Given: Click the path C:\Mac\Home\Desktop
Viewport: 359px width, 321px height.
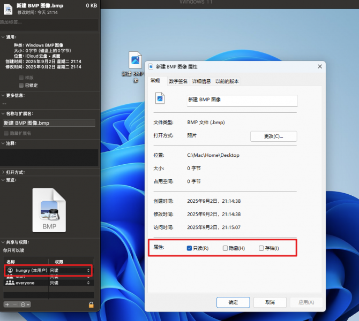Looking at the screenshot, I should coord(213,155).
